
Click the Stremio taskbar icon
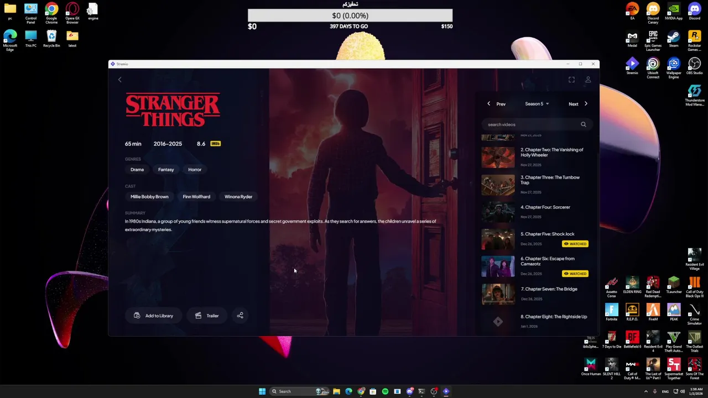point(446,391)
